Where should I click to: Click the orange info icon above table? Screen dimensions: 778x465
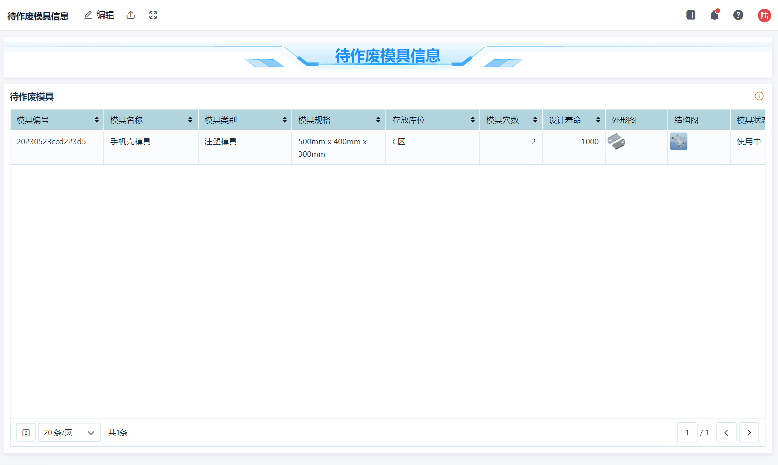(759, 96)
